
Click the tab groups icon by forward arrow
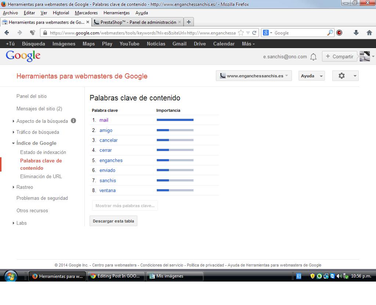[32, 33]
